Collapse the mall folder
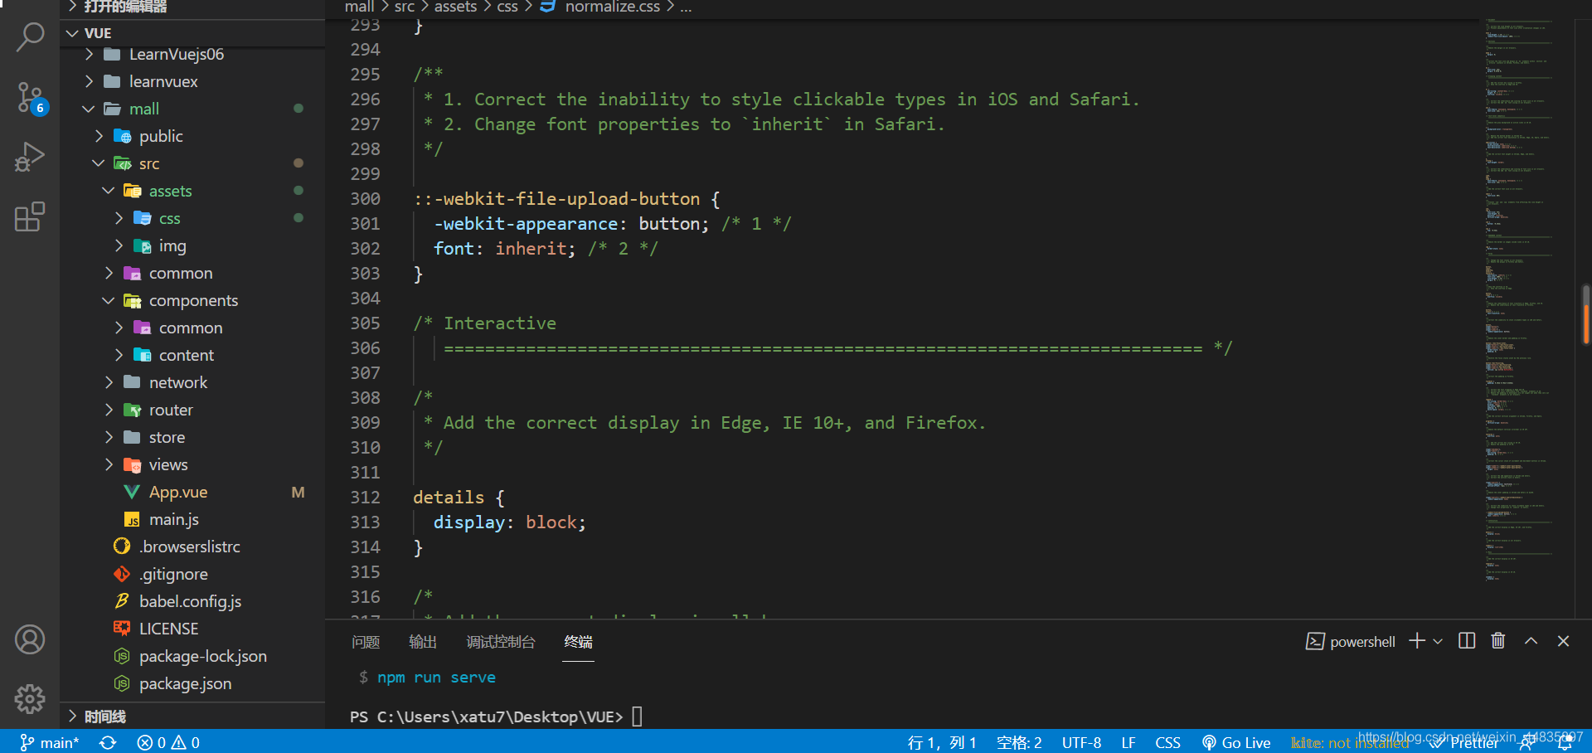Viewport: 1592px width, 753px height. click(192, 109)
